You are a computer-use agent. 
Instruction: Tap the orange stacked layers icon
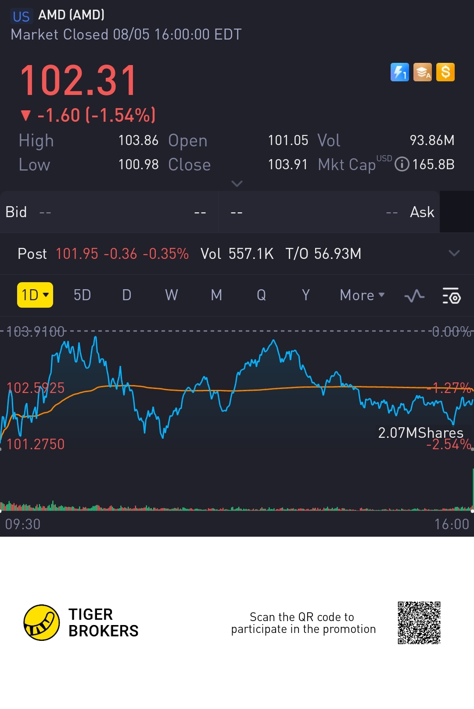coord(422,73)
